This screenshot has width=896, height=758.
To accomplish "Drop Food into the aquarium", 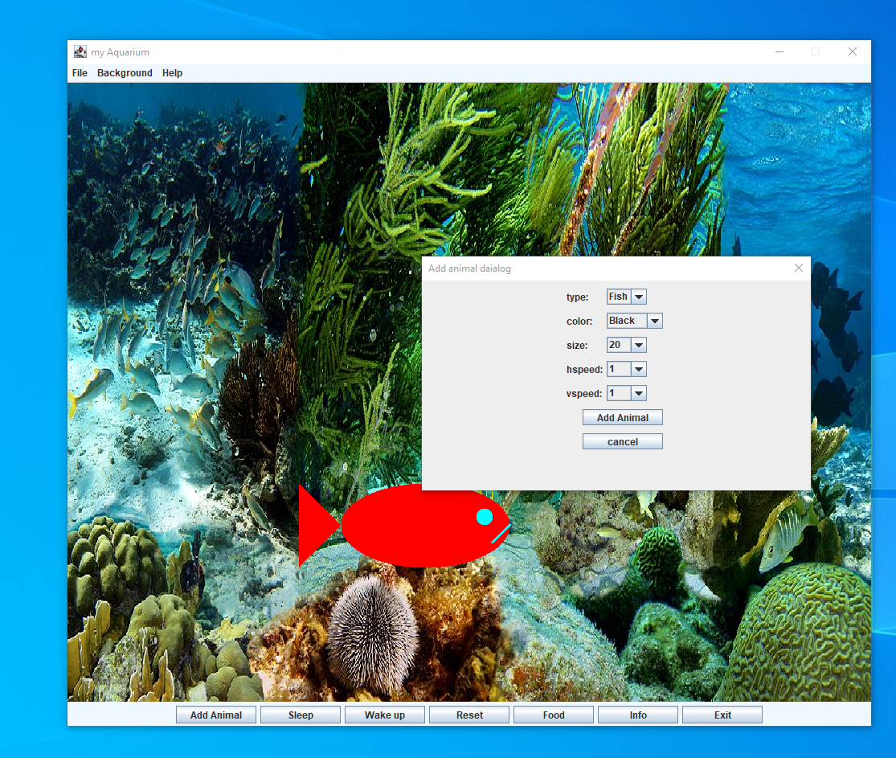I will (553, 714).
